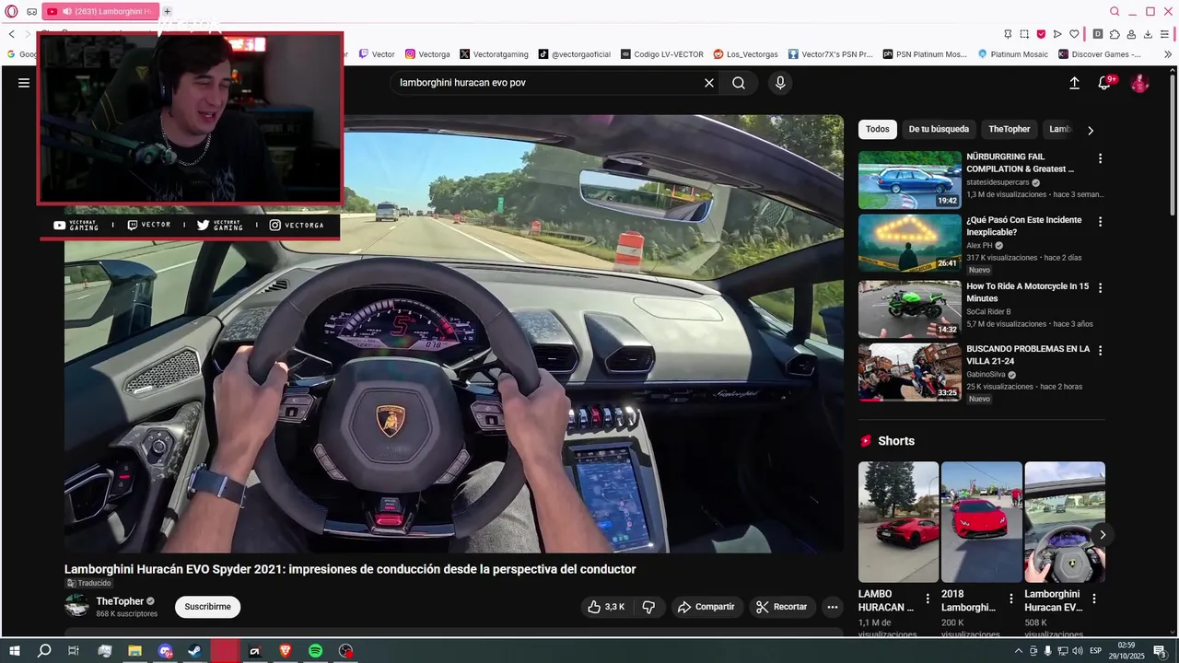
Task: Show hidden system tray icons chevron
Action: pos(1020,651)
